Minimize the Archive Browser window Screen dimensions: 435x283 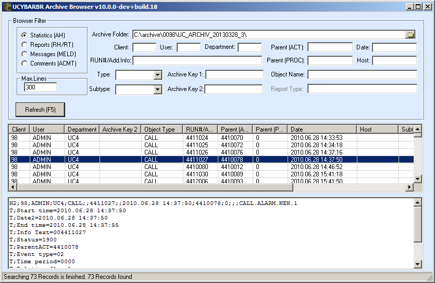pos(410,7)
